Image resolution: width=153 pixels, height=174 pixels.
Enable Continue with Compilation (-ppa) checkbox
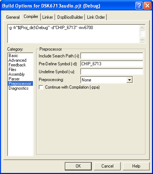click(41, 87)
